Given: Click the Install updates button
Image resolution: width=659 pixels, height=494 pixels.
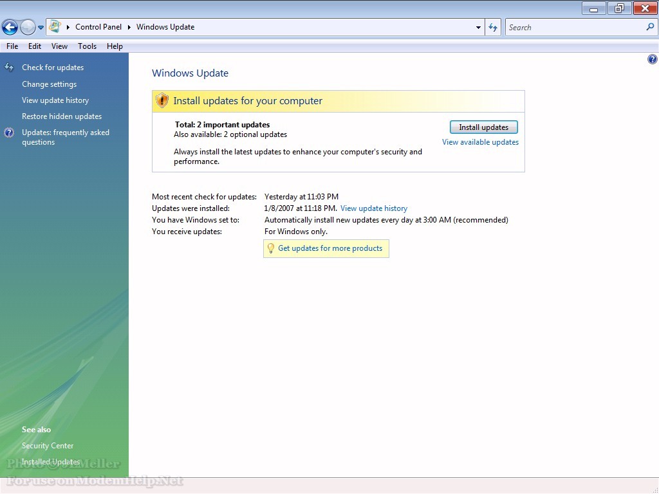Looking at the screenshot, I should tap(483, 127).
